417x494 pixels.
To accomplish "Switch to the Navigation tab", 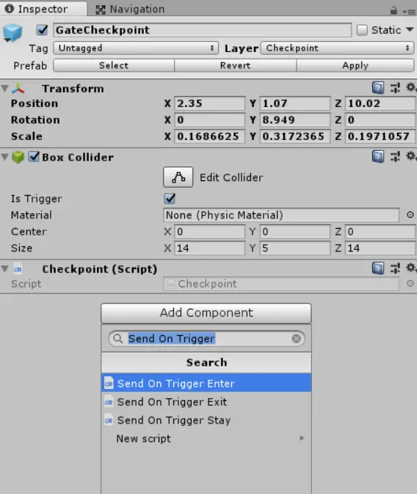I will tap(130, 10).
